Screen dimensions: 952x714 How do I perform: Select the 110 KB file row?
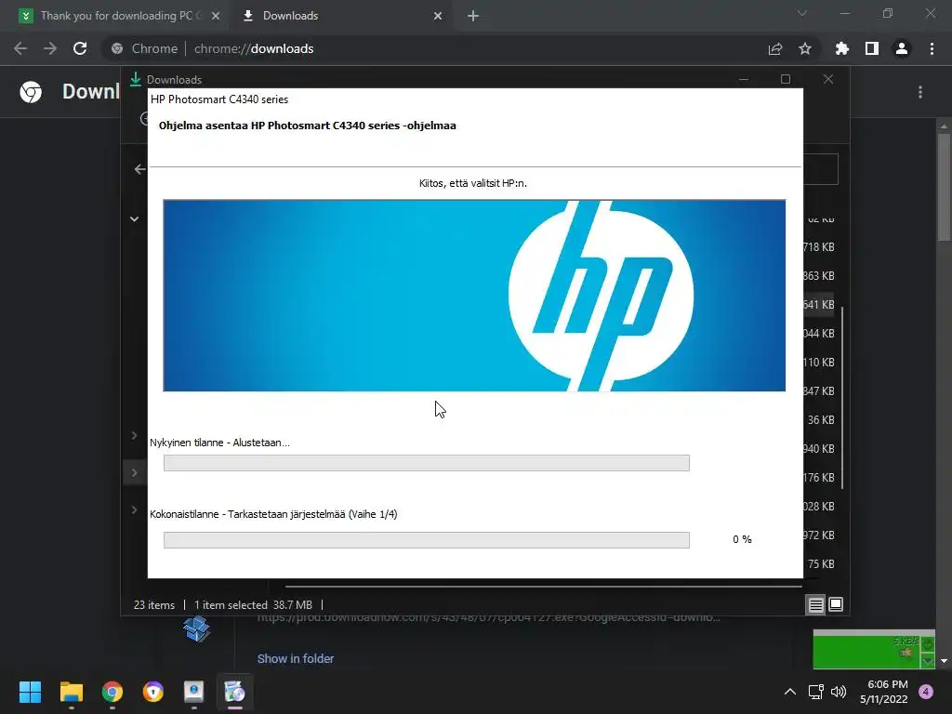(819, 363)
